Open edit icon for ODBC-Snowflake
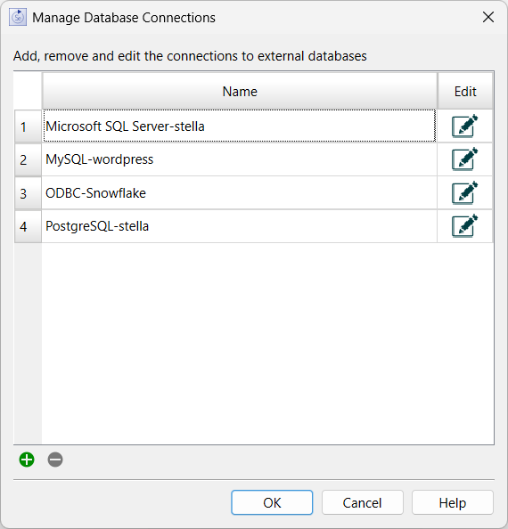Screen dimensions: 508x529 point(465,192)
